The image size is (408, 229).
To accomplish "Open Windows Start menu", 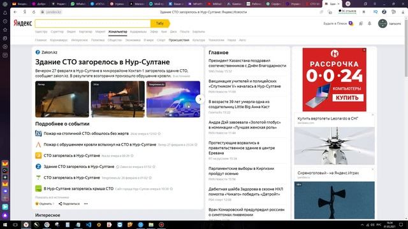I will (x=4, y=225).
